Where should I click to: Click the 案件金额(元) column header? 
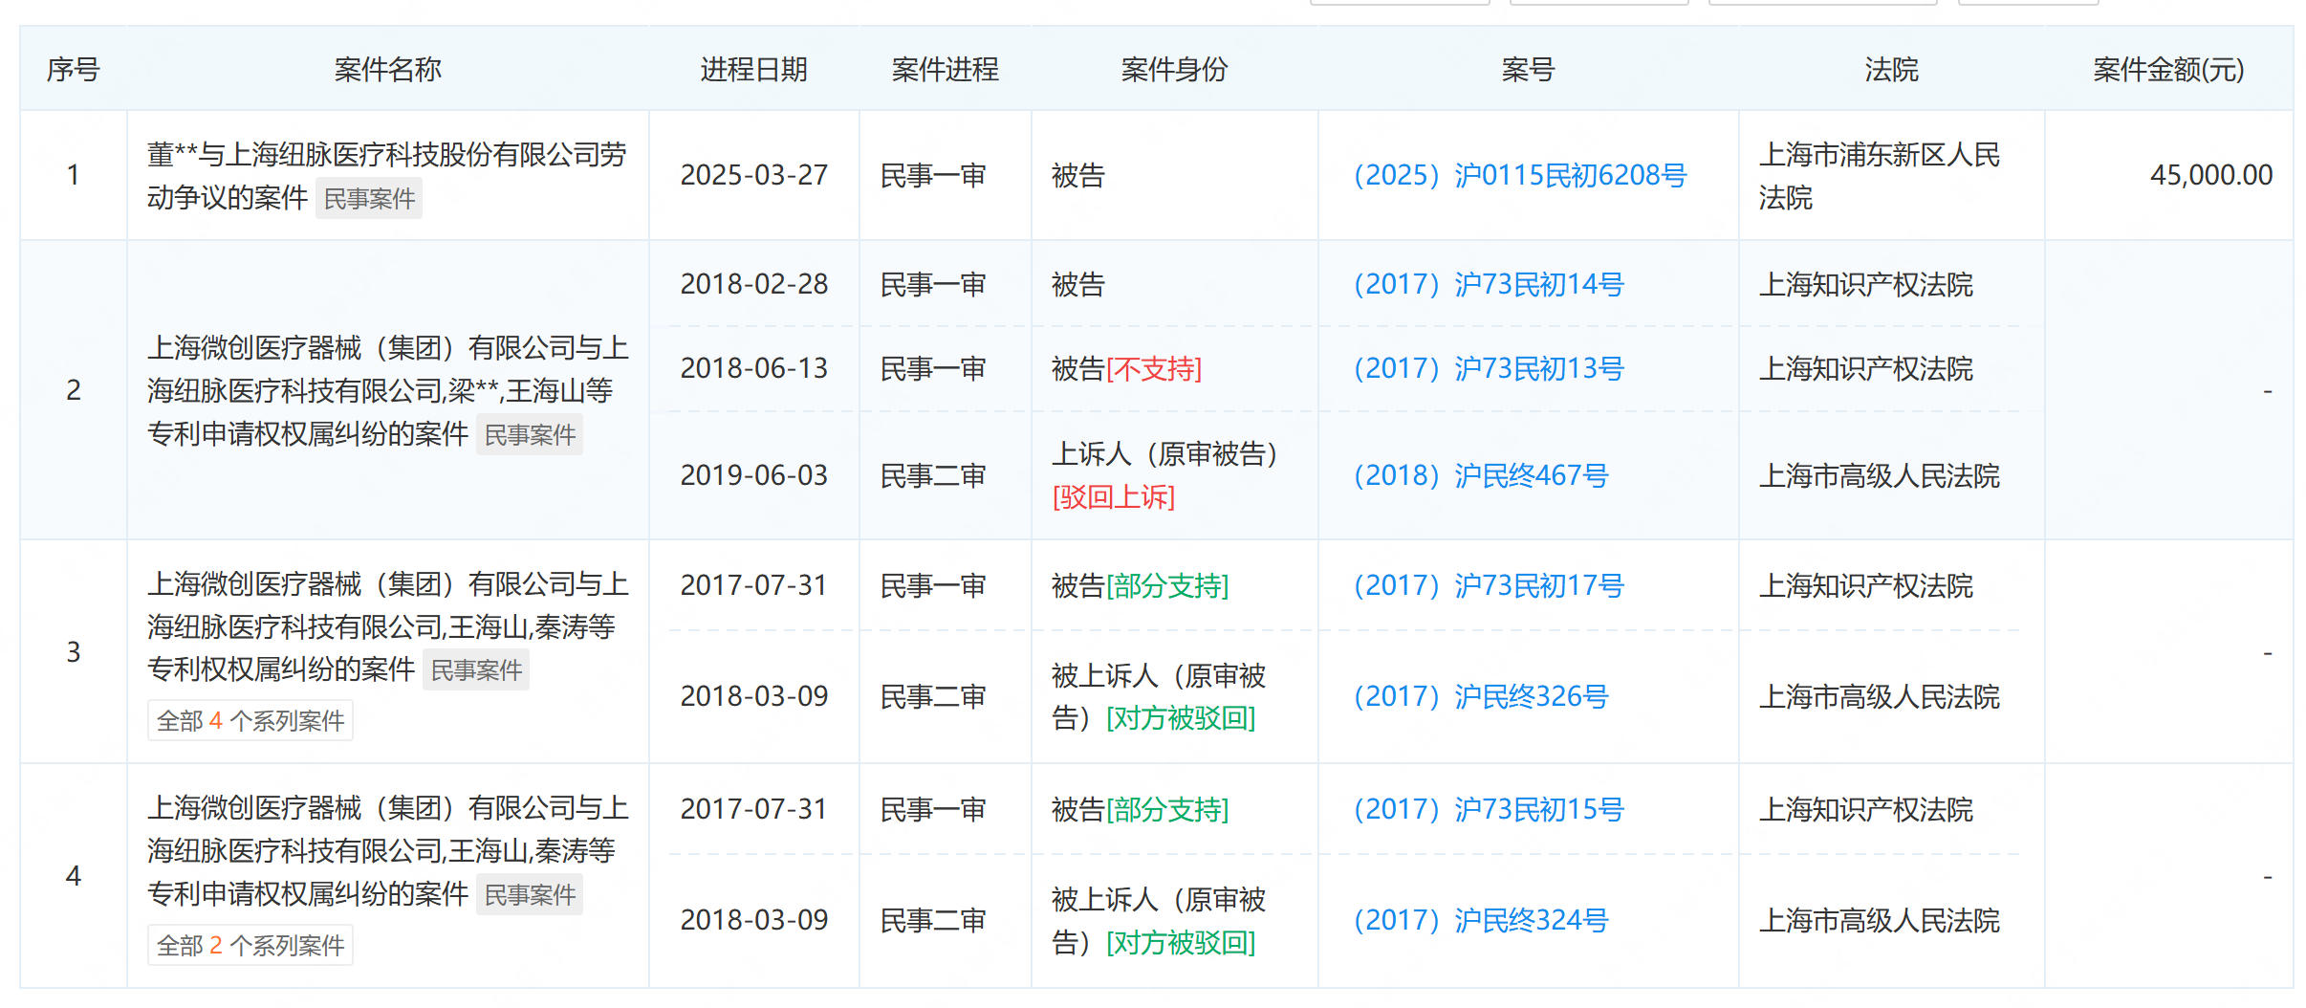pyautogui.click(x=2168, y=69)
